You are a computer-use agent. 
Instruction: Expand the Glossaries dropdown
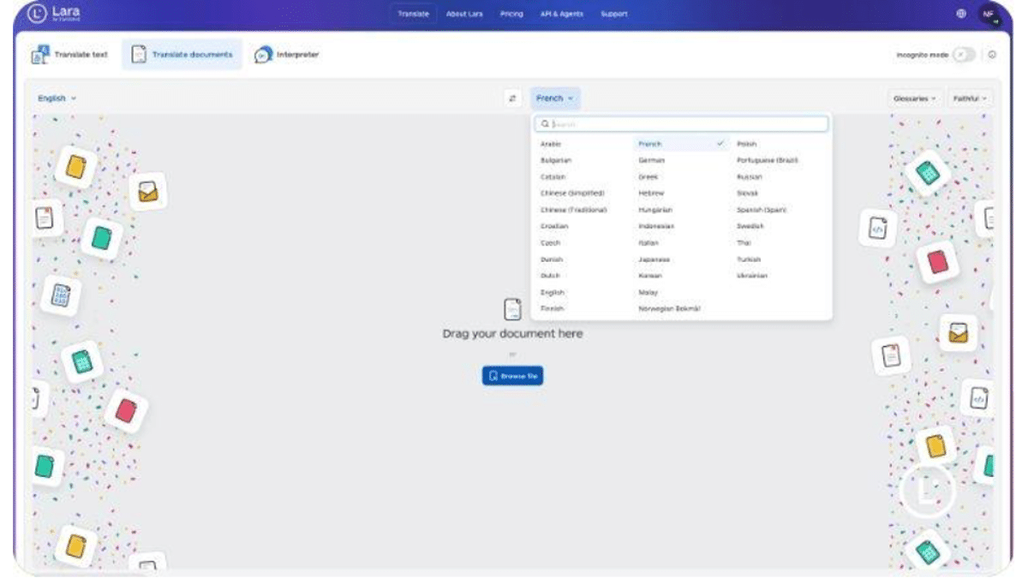pos(916,98)
